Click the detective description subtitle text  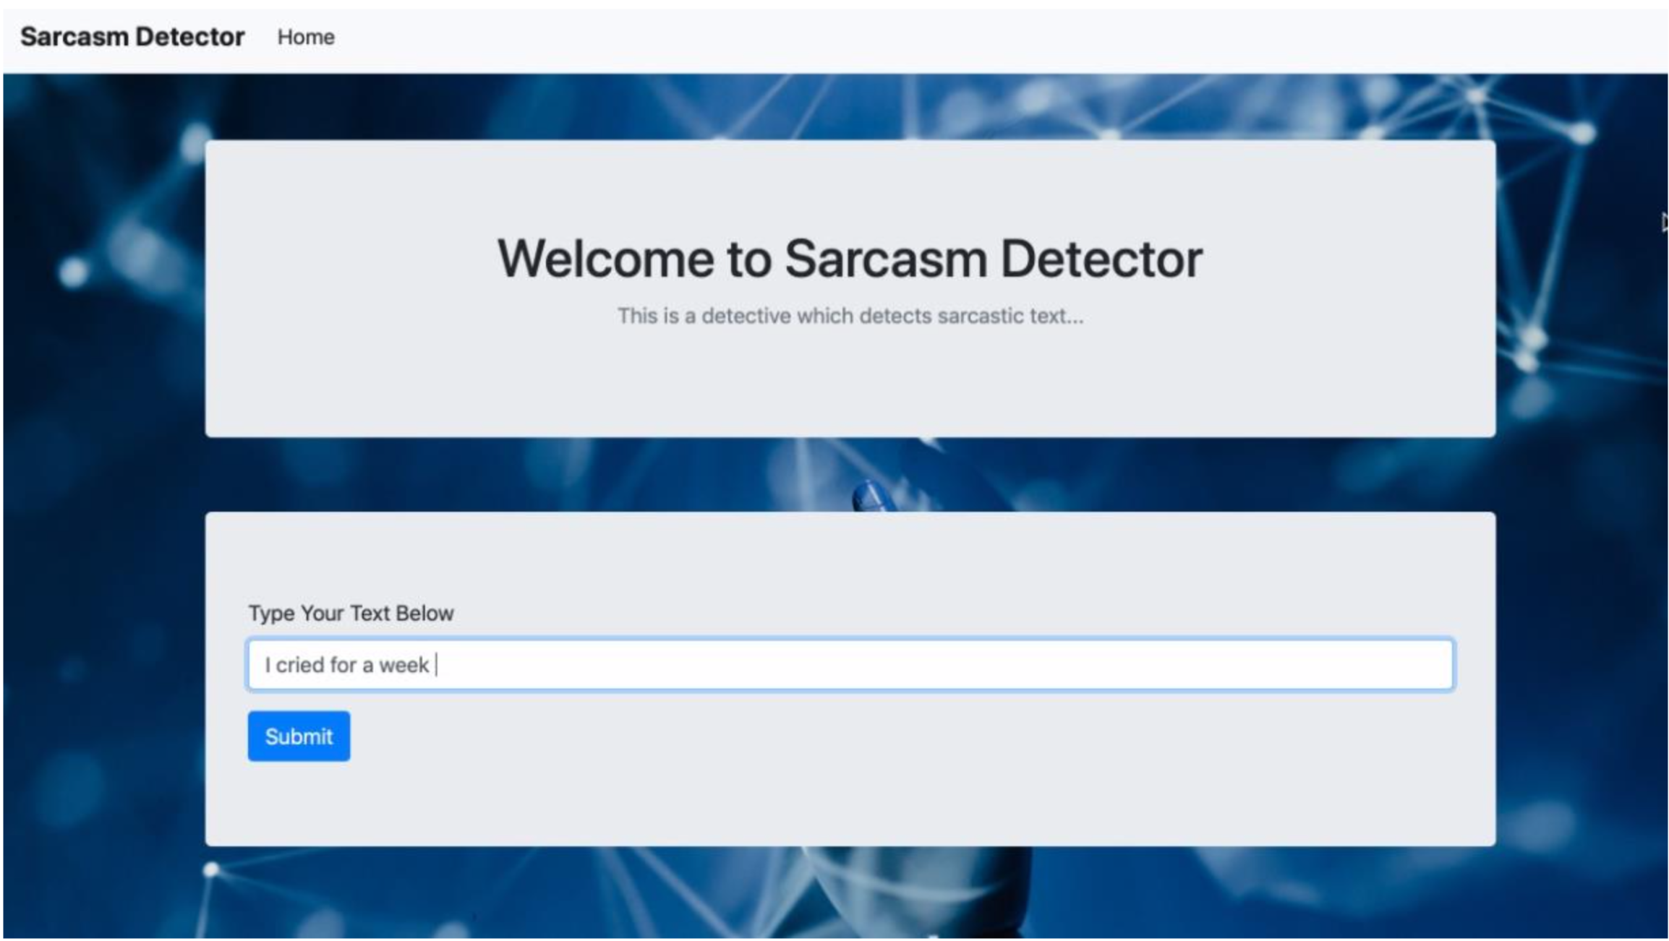point(850,315)
